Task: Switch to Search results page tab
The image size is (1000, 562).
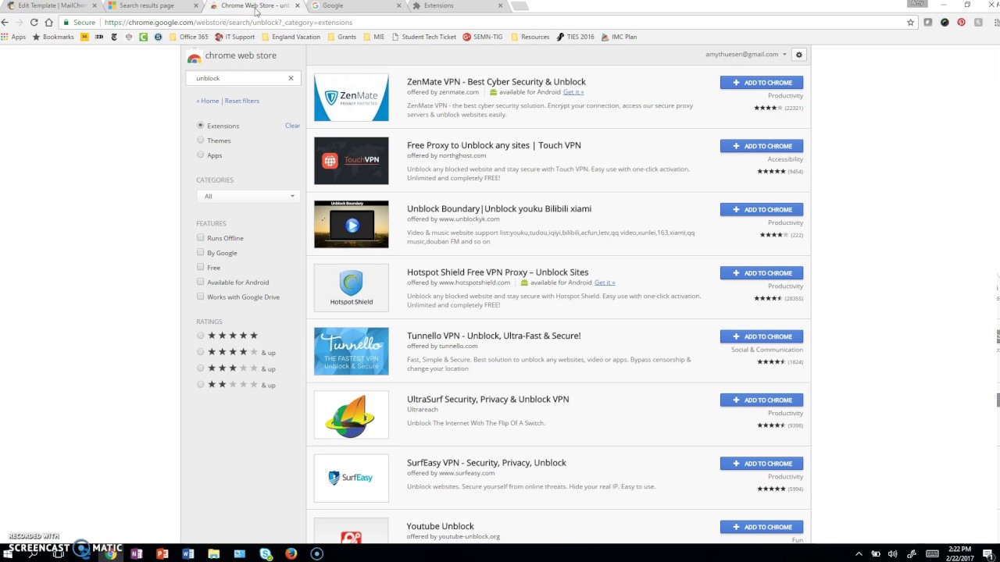Action: [152, 5]
